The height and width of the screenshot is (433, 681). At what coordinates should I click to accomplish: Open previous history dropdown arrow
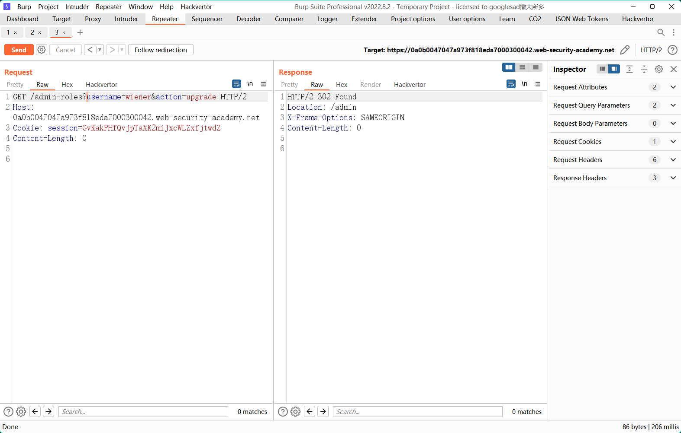click(x=100, y=50)
